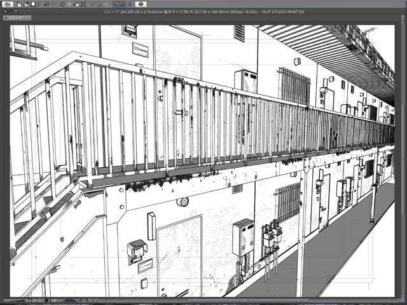
Task: Click the zoom in button in status bar
Action: click(41, 301)
